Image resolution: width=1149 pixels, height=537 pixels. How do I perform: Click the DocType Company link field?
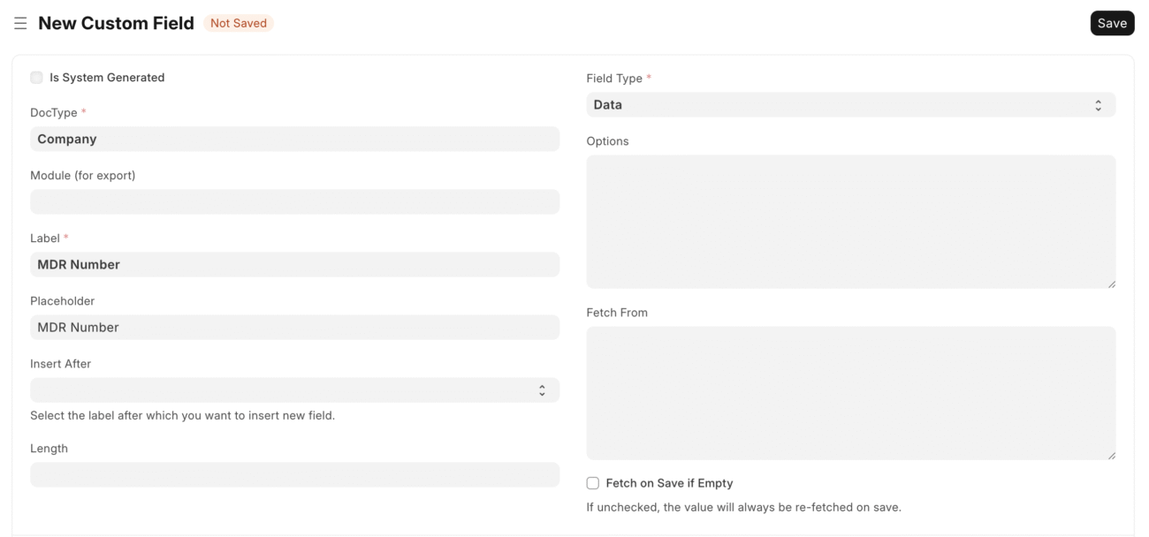tap(294, 139)
